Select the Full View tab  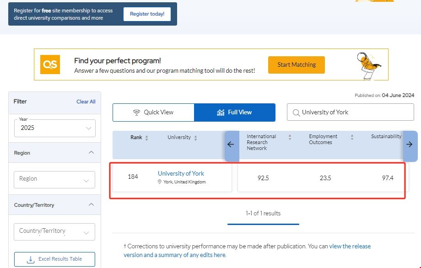pos(235,113)
